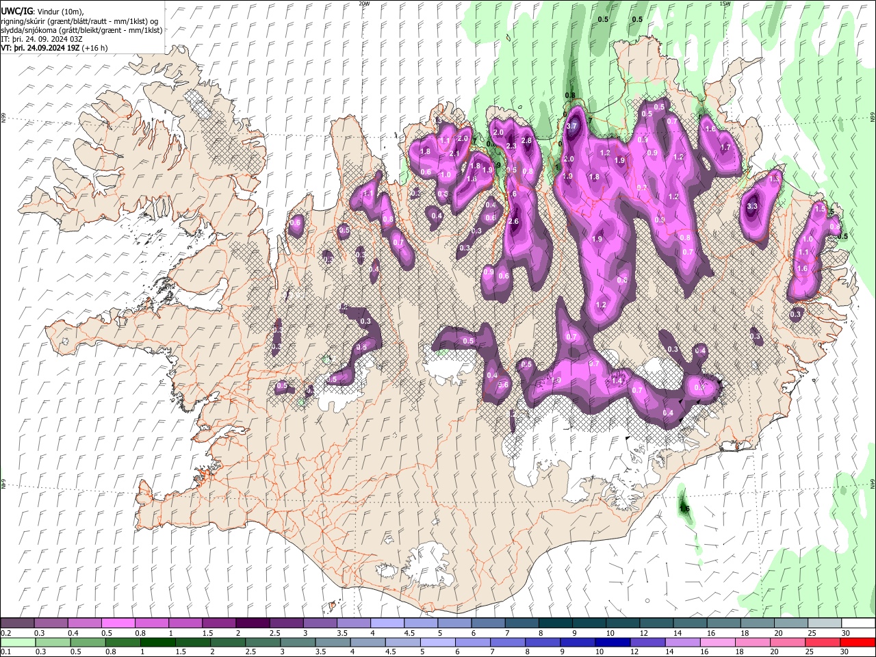The image size is (876, 657).
Task: Click the green offshore rain cell southeast of Iceland
Action: tap(684, 507)
